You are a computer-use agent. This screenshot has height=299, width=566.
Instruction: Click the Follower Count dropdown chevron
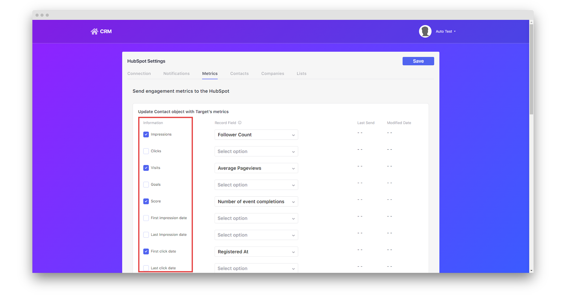point(293,135)
